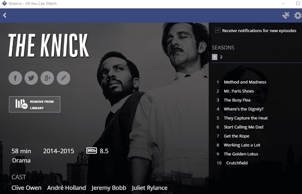Copy link using the chain icon
The image size is (302, 194).
pos(63,78)
